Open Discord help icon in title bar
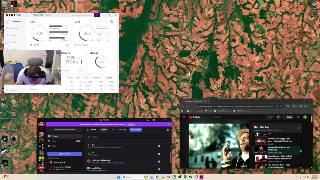Screen dimensions: 320x180 click(153, 120)
